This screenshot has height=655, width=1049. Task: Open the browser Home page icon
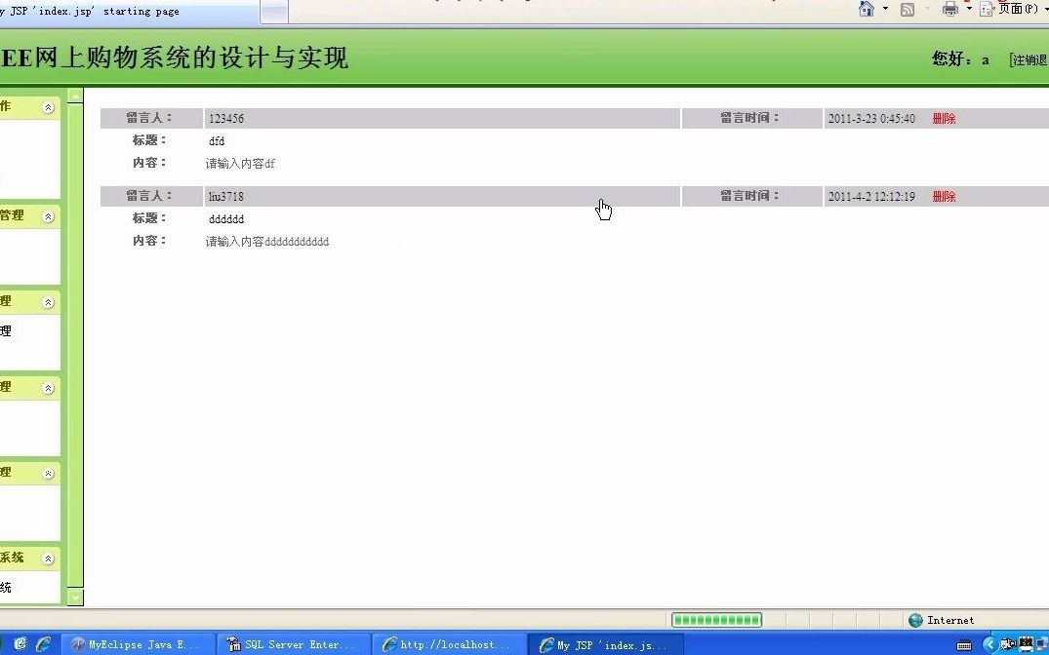pos(867,9)
